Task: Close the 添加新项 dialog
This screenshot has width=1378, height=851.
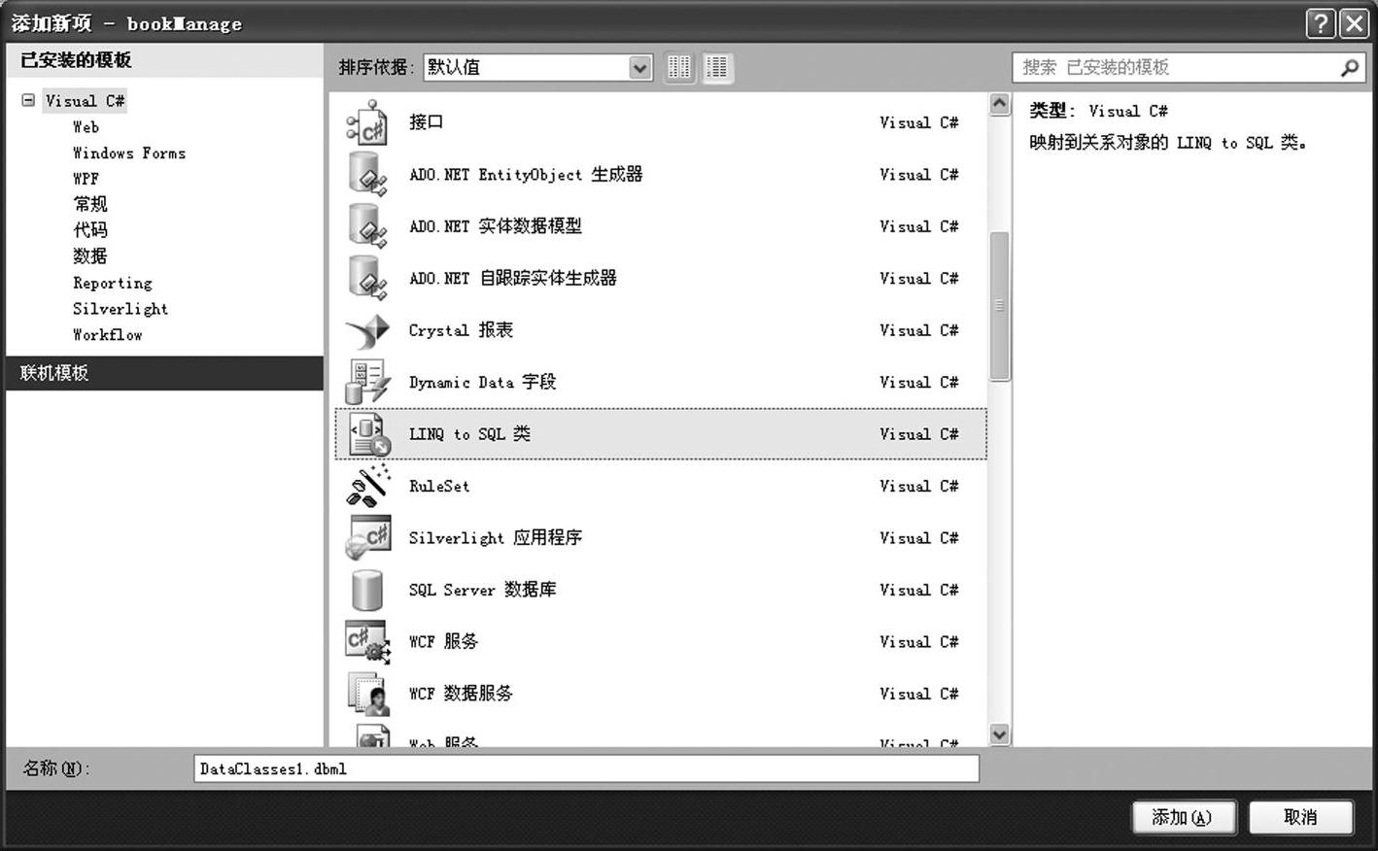Action: (1354, 23)
